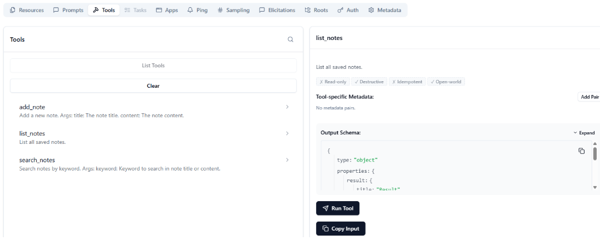Click the output schema scrollbar thumb
The height and width of the screenshot is (240, 600).
click(595, 153)
